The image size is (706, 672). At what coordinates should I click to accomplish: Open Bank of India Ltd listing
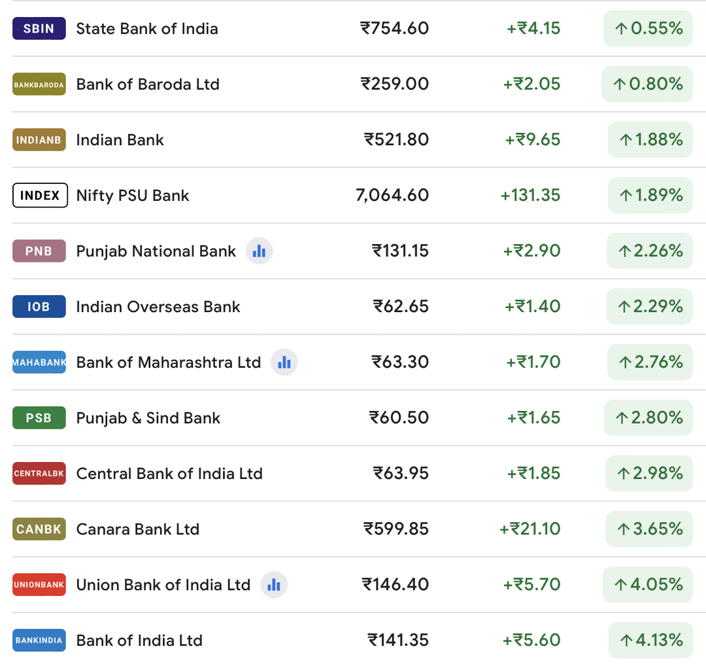[x=139, y=641]
